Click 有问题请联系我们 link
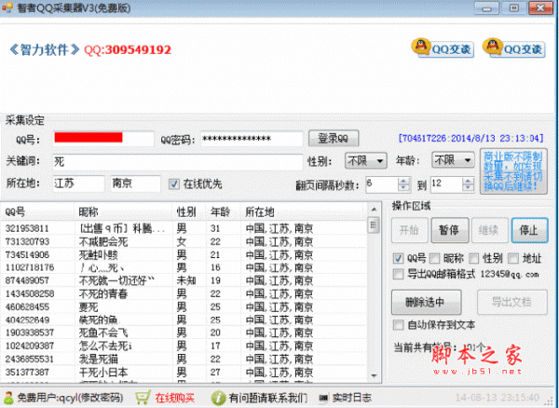The height and width of the screenshot is (408, 559). pos(267,398)
